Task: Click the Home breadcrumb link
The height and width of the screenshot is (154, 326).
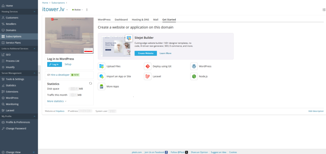Action: pos(45,3)
